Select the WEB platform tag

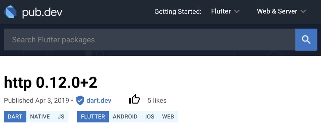click(x=168, y=117)
